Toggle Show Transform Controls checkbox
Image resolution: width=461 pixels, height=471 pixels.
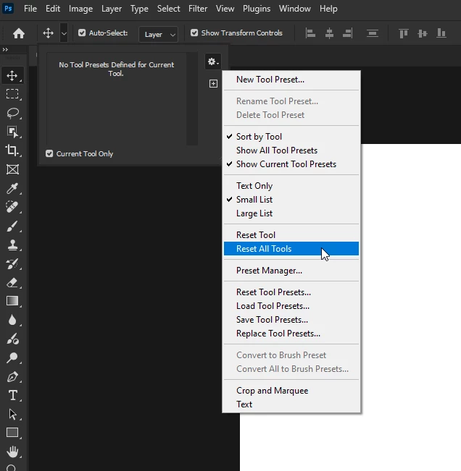tap(194, 33)
